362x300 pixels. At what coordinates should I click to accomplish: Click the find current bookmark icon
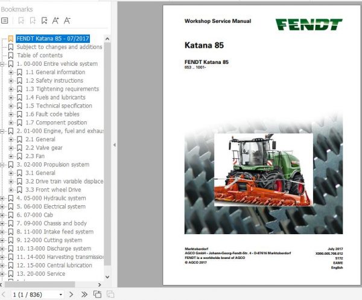(44, 21)
